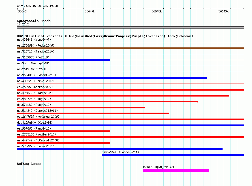
Task: Click the RefSeq Genes track title
Action: pyautogui.click(x=29, y=164)
